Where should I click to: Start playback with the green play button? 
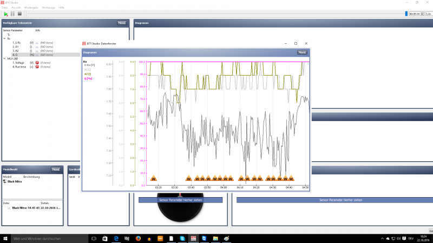[x=6, y=14]
